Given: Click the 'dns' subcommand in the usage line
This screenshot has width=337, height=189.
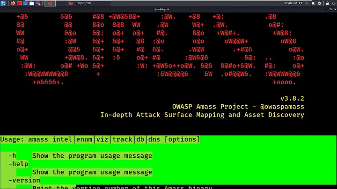Looking at the screenshot, I should coord(154,139).
